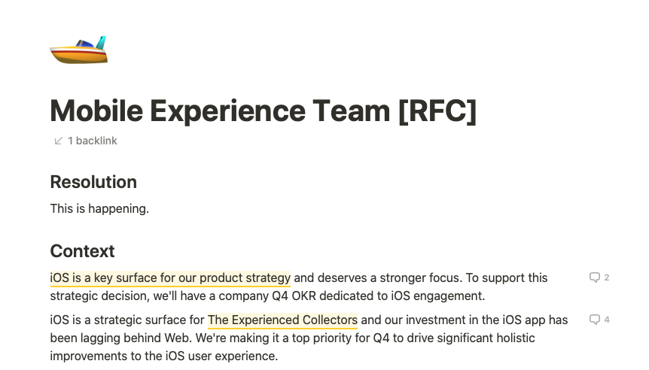Viewport: 649px width, 370px height.
Task: Click the words "iOS is a strategic surface for"
Action: tap(127, 320)
